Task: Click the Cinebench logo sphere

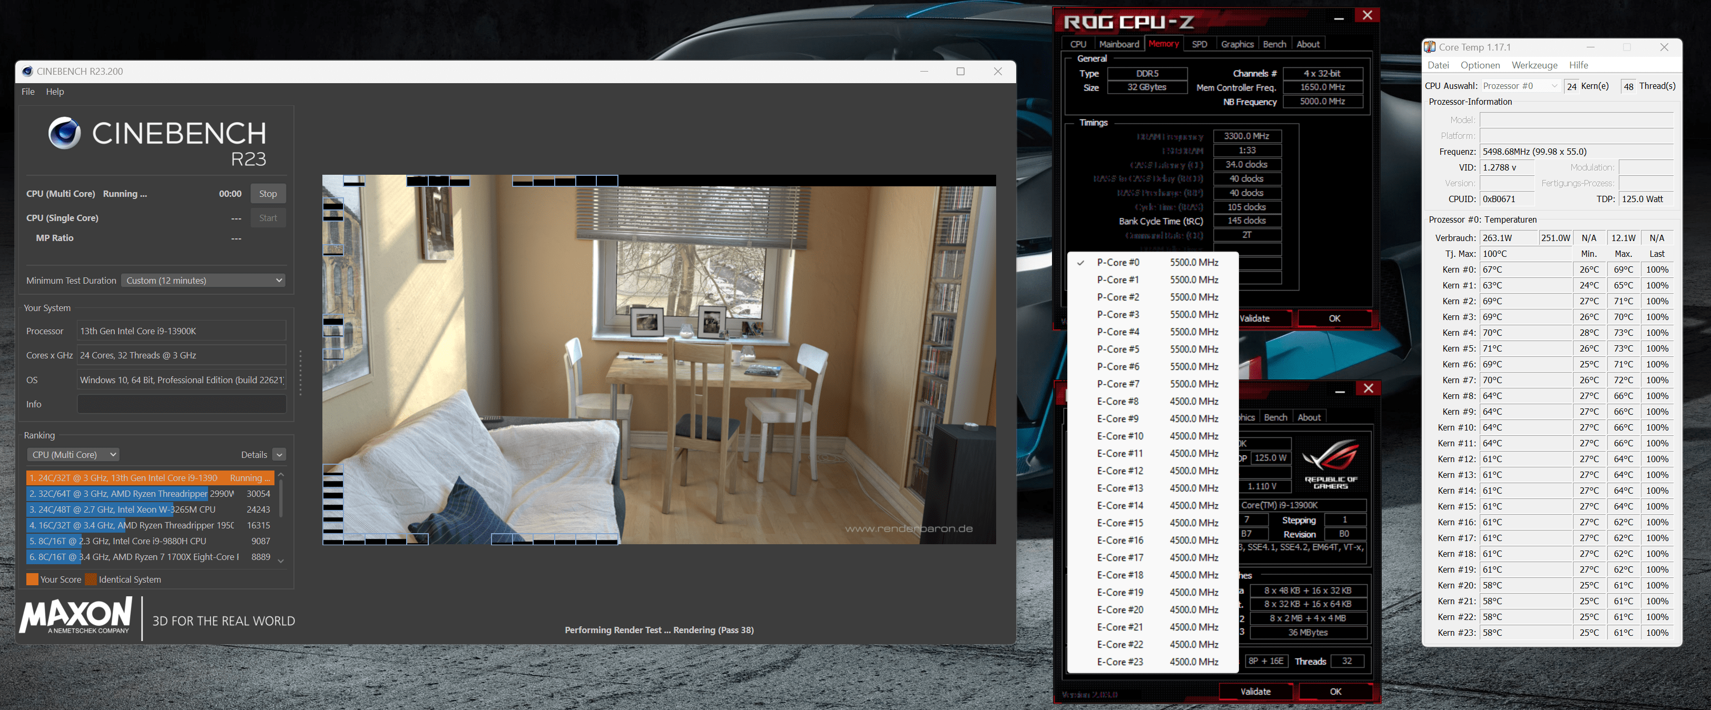Action: click(64, 132)
